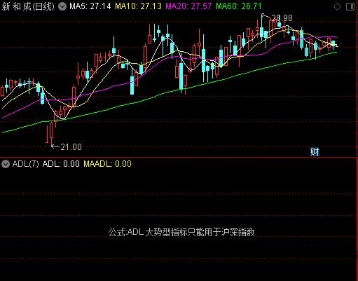
Task: Toggle the side panel icon at top right
Action: click(x=350, y=6)
